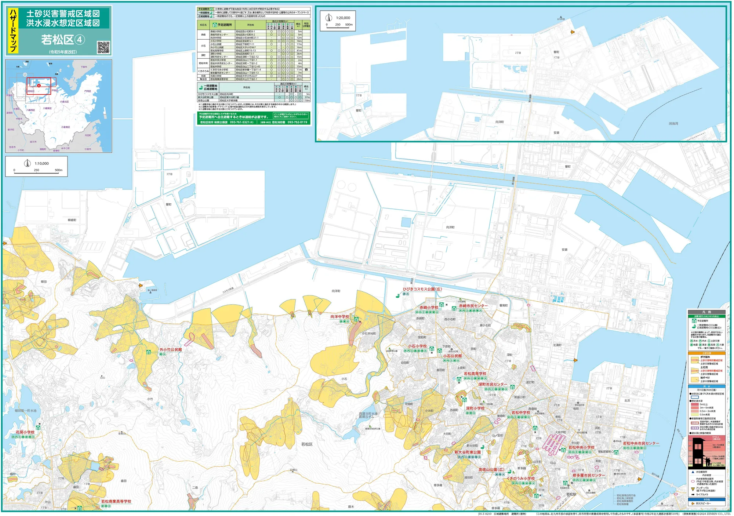Screen dimensions: 734x516
Task: Click the park icon beside ひびきコスモス公園(広)
Action: point(398,295)
